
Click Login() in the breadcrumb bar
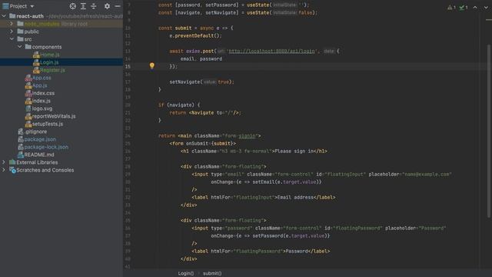tap(186, 273)
